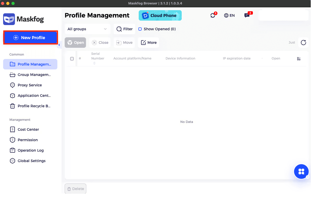Open Application Center from sidebar
Image resolution: width=335 pixels, height=201 pixels.
pyautogui.click(x=30, y=96)
